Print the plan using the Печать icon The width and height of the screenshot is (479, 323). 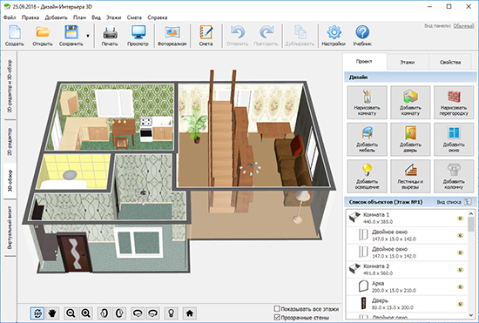[110, 36]
